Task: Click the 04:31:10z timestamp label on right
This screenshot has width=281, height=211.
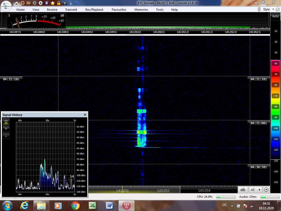Action: (x=258, y=79)
